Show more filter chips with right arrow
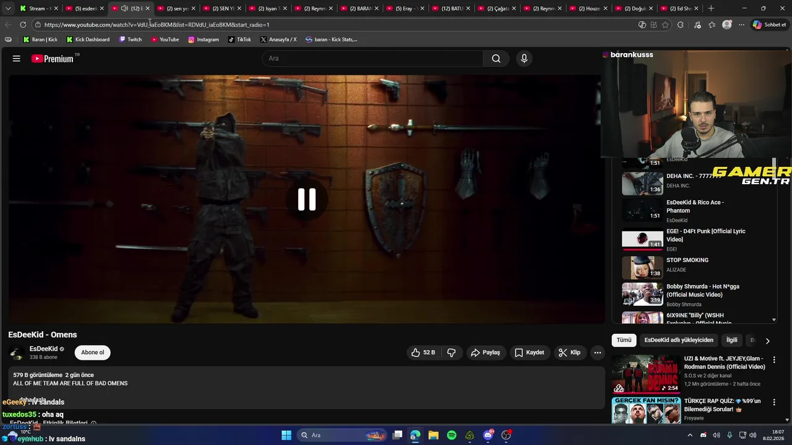Screen dimensions: 792x445 pyautogui.click(x=767, y=341)
